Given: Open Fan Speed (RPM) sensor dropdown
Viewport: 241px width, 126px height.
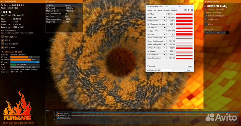Looking at the screenshot, I should click(x=164, y=31).
